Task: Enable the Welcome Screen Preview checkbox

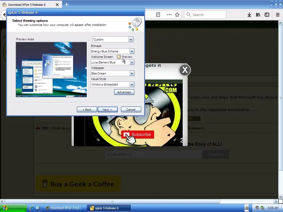Action: coord(119,57)
